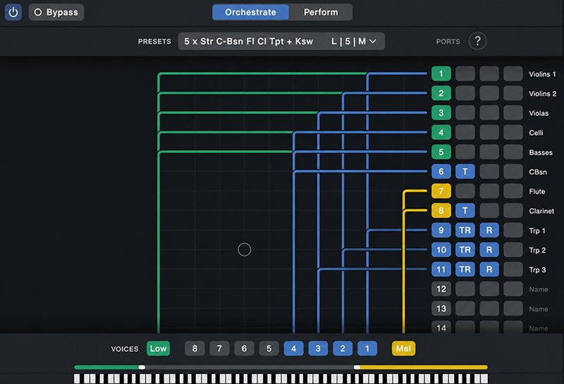564x384 pixels.
Task: Select voice 6 button
Action: [x=244, y=348]
